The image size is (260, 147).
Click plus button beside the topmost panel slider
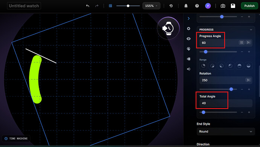tap(249, 17)
